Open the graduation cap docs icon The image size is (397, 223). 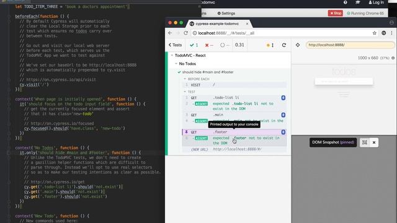click(358, 2)
